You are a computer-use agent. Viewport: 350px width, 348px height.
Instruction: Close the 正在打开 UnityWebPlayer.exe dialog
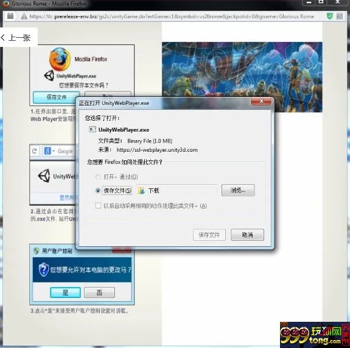(x=261, y=101)
